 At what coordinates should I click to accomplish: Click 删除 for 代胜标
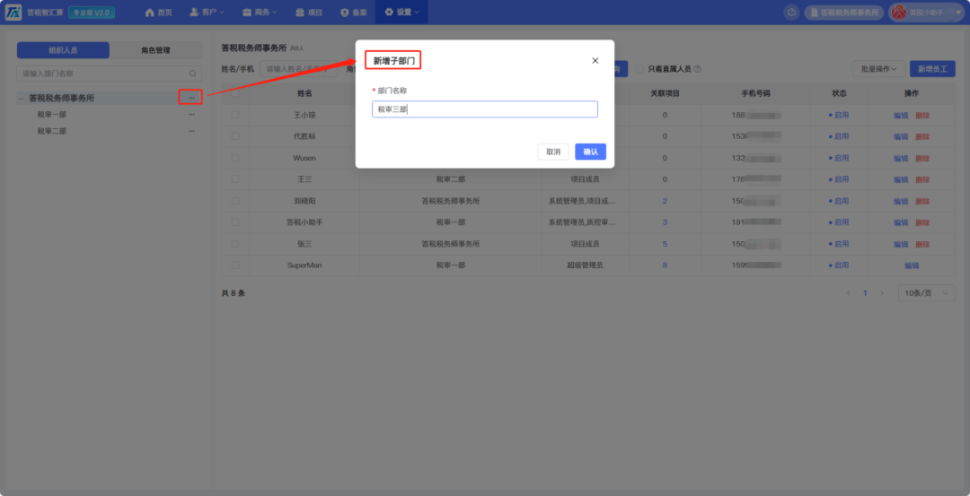pos(922,136)
